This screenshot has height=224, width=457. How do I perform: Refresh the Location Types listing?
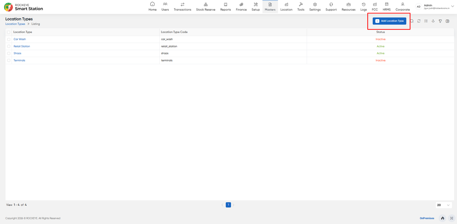[x=419, y=21]
